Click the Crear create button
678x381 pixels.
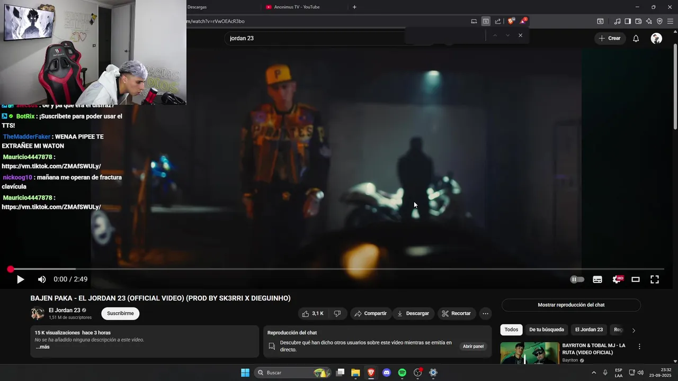(x=609, y=38)
